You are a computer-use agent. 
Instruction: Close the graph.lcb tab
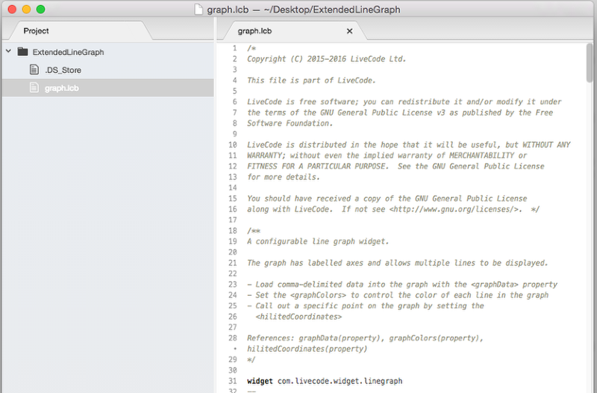(349, 31)
